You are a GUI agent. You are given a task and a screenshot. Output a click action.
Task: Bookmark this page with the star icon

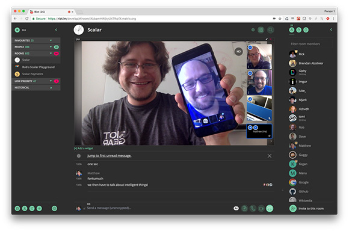coord(280,19)
